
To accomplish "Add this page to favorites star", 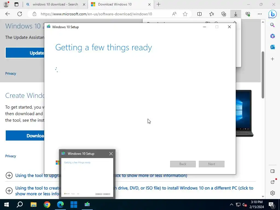I will tap(185, 14).
